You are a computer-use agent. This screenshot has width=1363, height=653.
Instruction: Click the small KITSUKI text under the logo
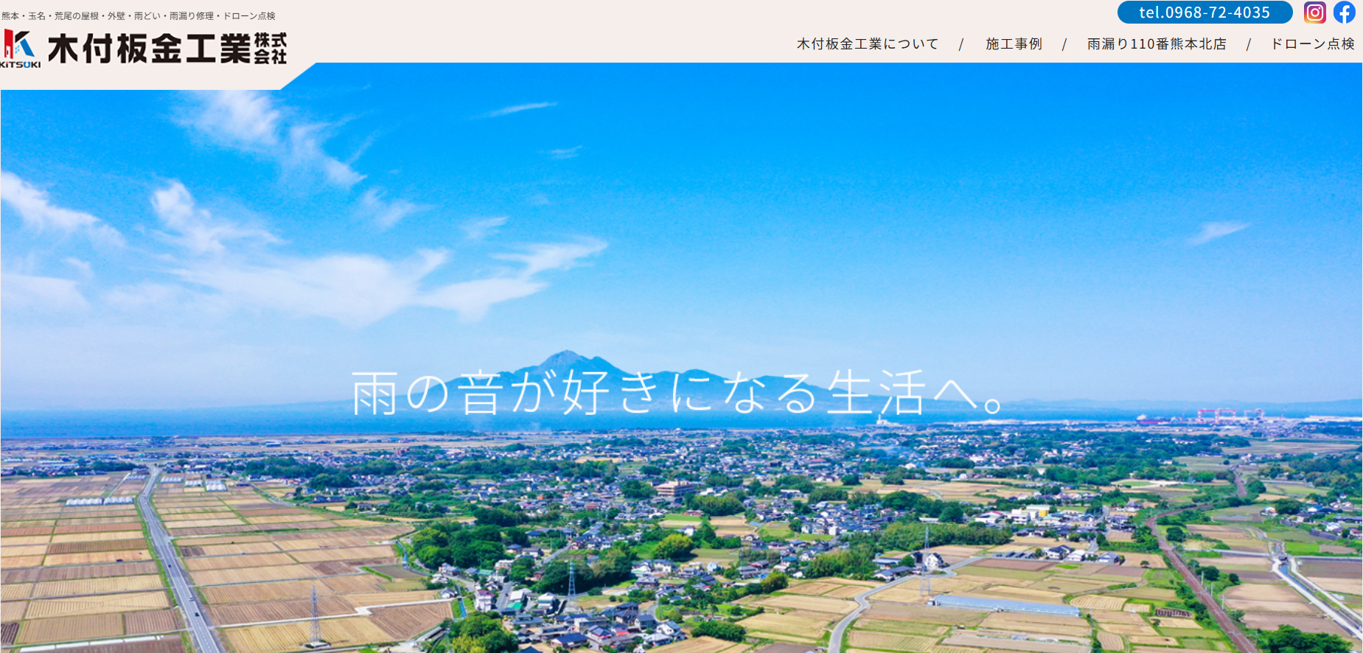(21, 65)
